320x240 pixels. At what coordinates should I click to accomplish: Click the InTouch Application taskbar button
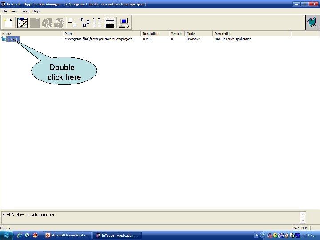pyautogui.click(x=117, y=236)
